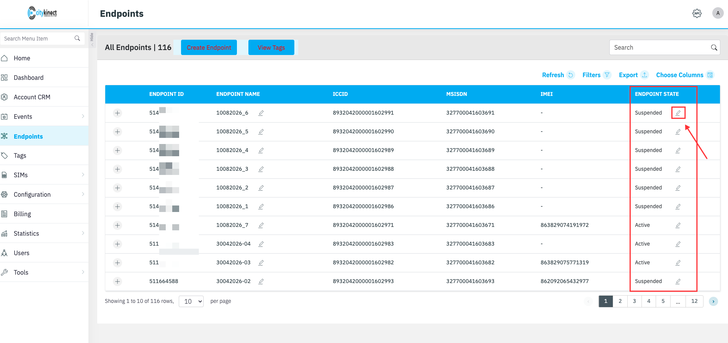Open Users in the sidebar

(x=44, y=253)
